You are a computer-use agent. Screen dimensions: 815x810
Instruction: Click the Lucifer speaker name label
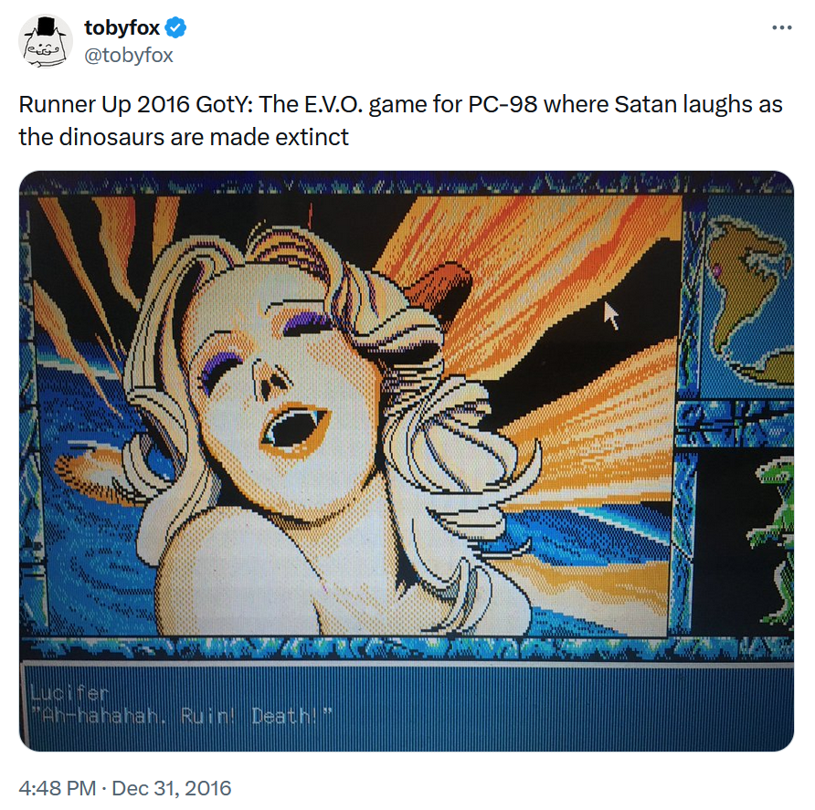(x=69, y=692)
